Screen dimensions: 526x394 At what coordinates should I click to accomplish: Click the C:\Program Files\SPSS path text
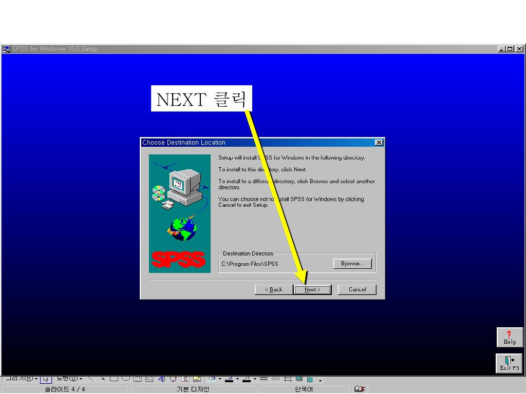click(250, 264)
